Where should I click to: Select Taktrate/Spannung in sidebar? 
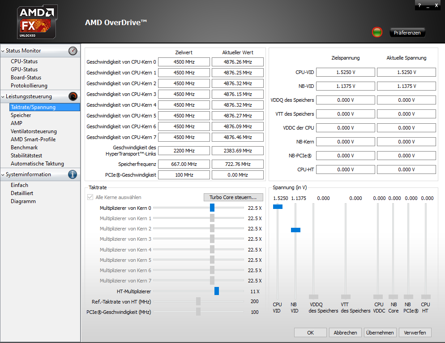click(45, 107)
